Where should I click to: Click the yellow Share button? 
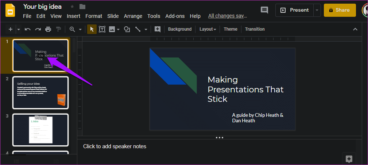coord(340,10)
